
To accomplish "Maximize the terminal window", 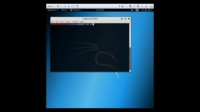I will pyautogui.click(x=125, y=19).
